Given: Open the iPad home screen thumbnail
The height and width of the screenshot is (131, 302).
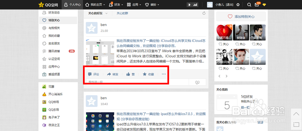Looking at the screenshot, I should click(x=100, y=122).
